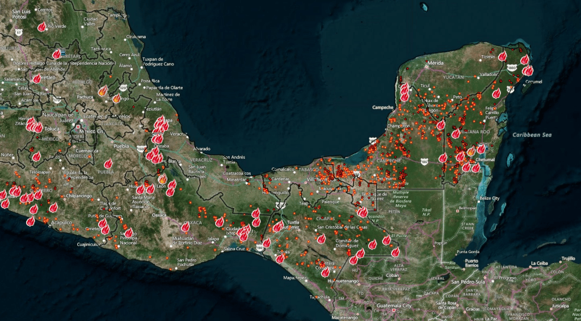Click the Tapachula label
The height and width of the screenshot is (321, 581).
pyautogui.click(x=319, y=297)
